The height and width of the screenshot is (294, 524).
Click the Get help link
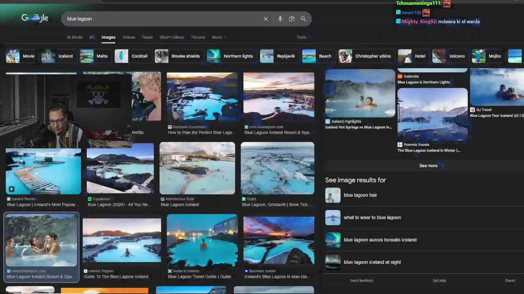point(439,281)
